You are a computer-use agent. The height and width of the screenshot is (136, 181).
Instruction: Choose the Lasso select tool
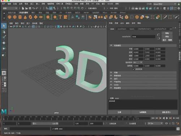pos(4,31)
